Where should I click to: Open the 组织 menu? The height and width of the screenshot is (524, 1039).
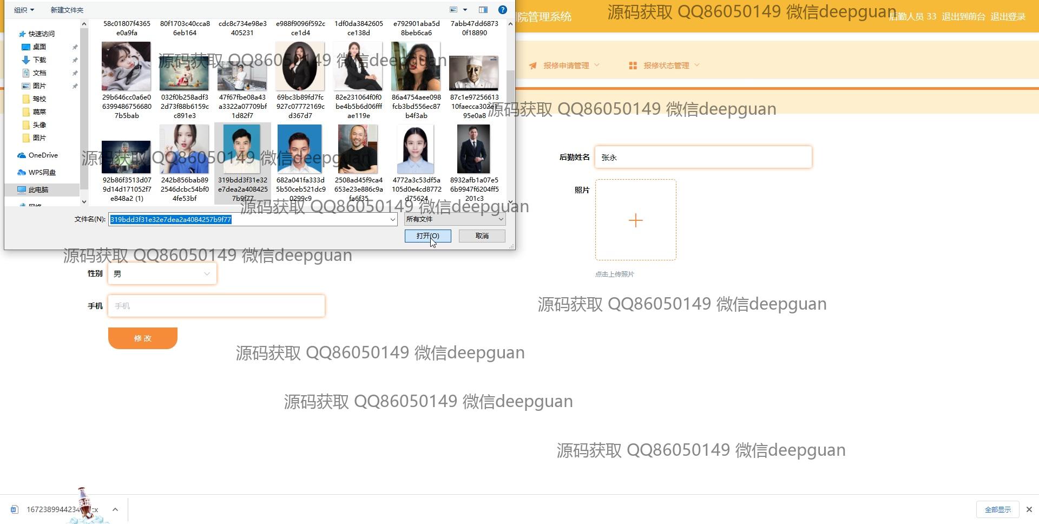[24, 10]
